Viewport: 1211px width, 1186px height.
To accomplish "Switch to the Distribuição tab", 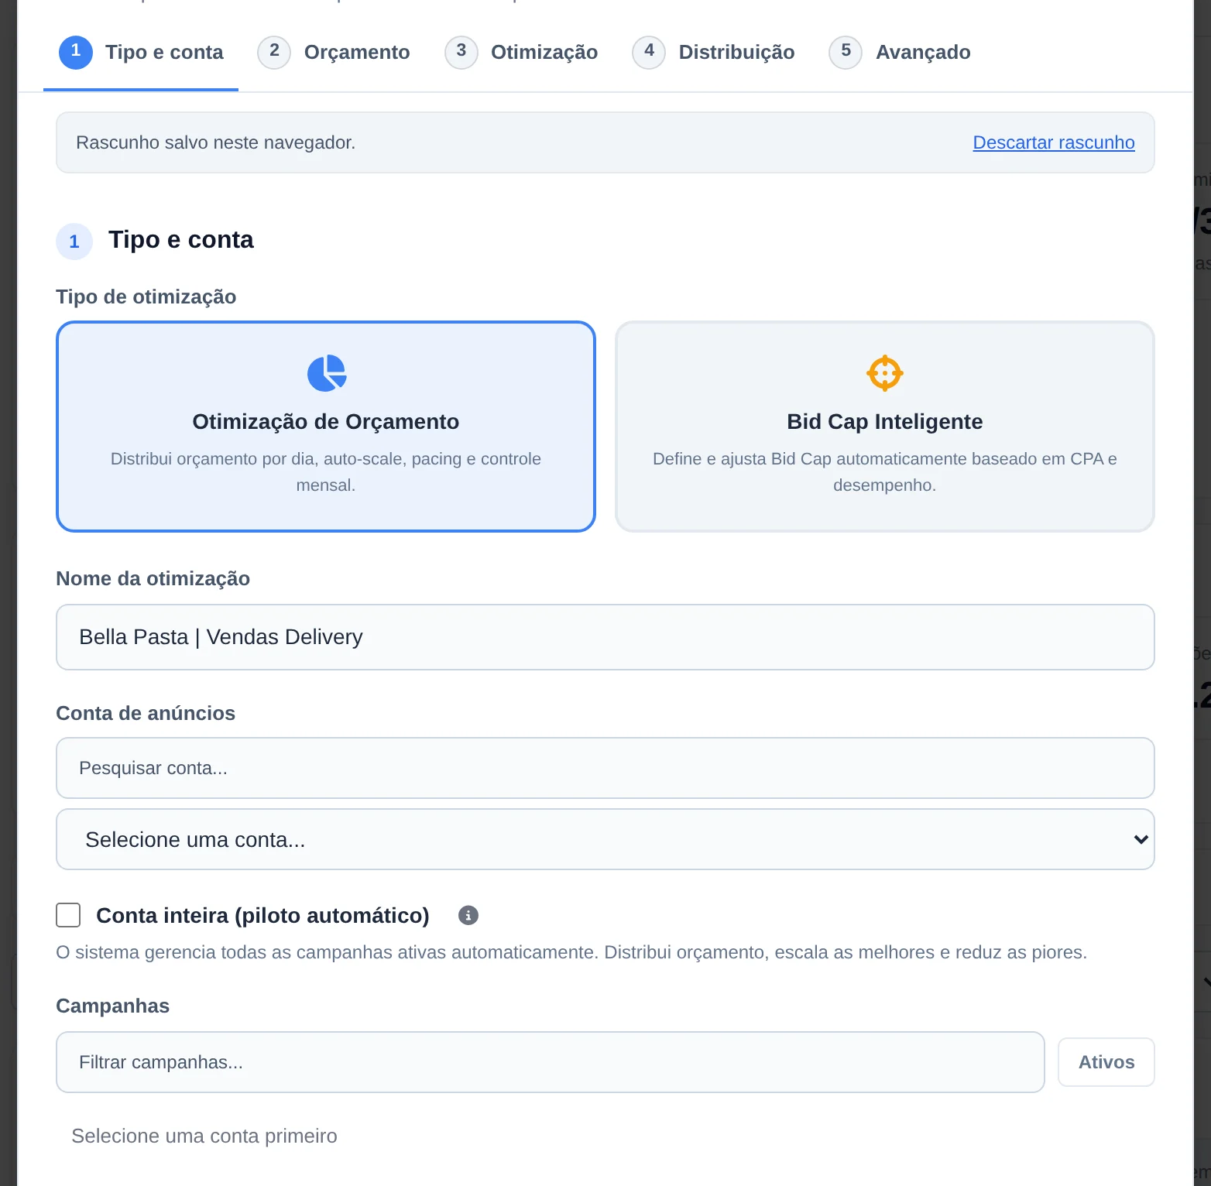I will tap(713, 53).
